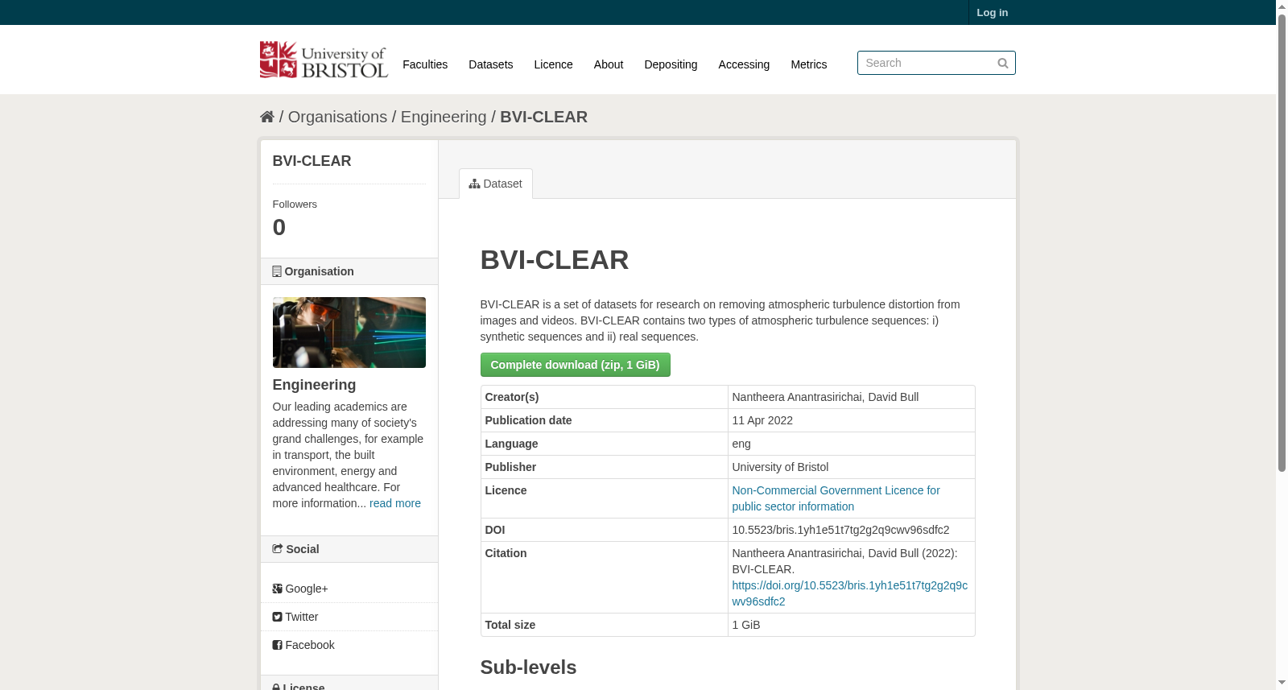Click the publication date 11 Apr 2022
The height and width of the screenshot is (690, 1288).
point(762,420)
